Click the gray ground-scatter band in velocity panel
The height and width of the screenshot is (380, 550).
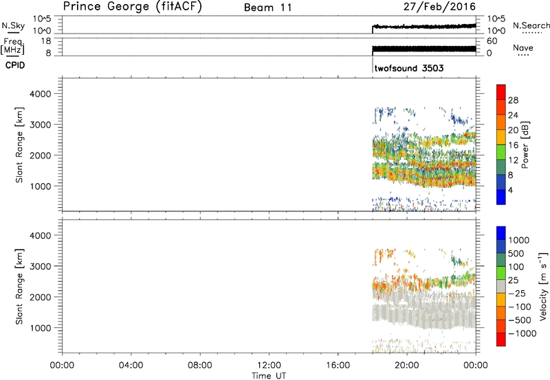[x=423, y=311]
